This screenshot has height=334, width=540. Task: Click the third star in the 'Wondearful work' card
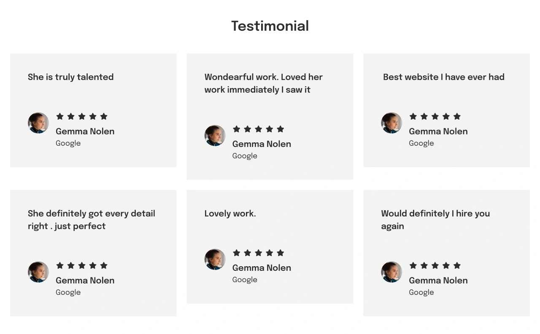click(x=259, y=129)
